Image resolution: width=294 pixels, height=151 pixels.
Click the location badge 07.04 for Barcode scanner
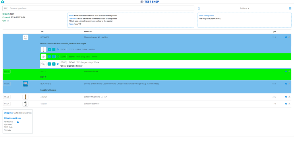coord(7,104)
